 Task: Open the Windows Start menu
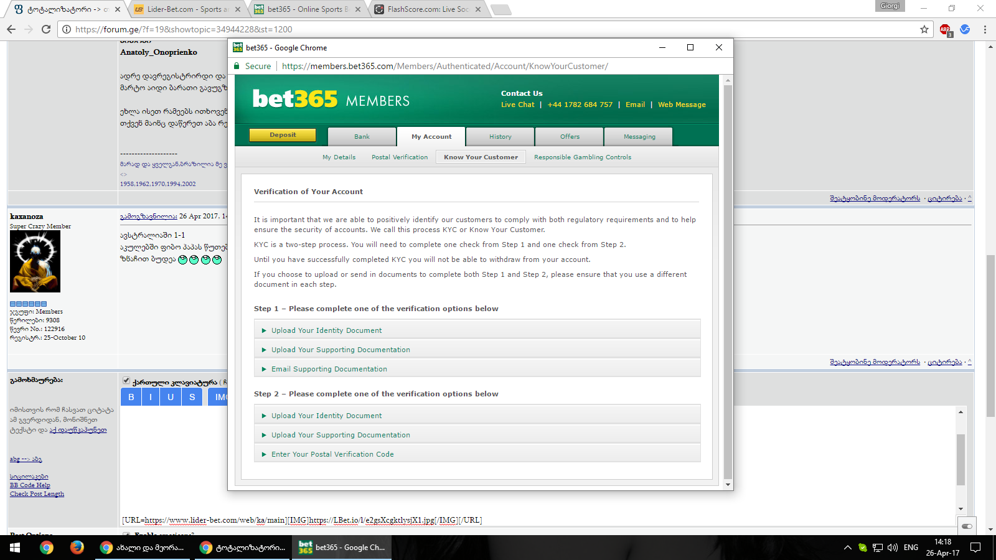coord(15,548)
